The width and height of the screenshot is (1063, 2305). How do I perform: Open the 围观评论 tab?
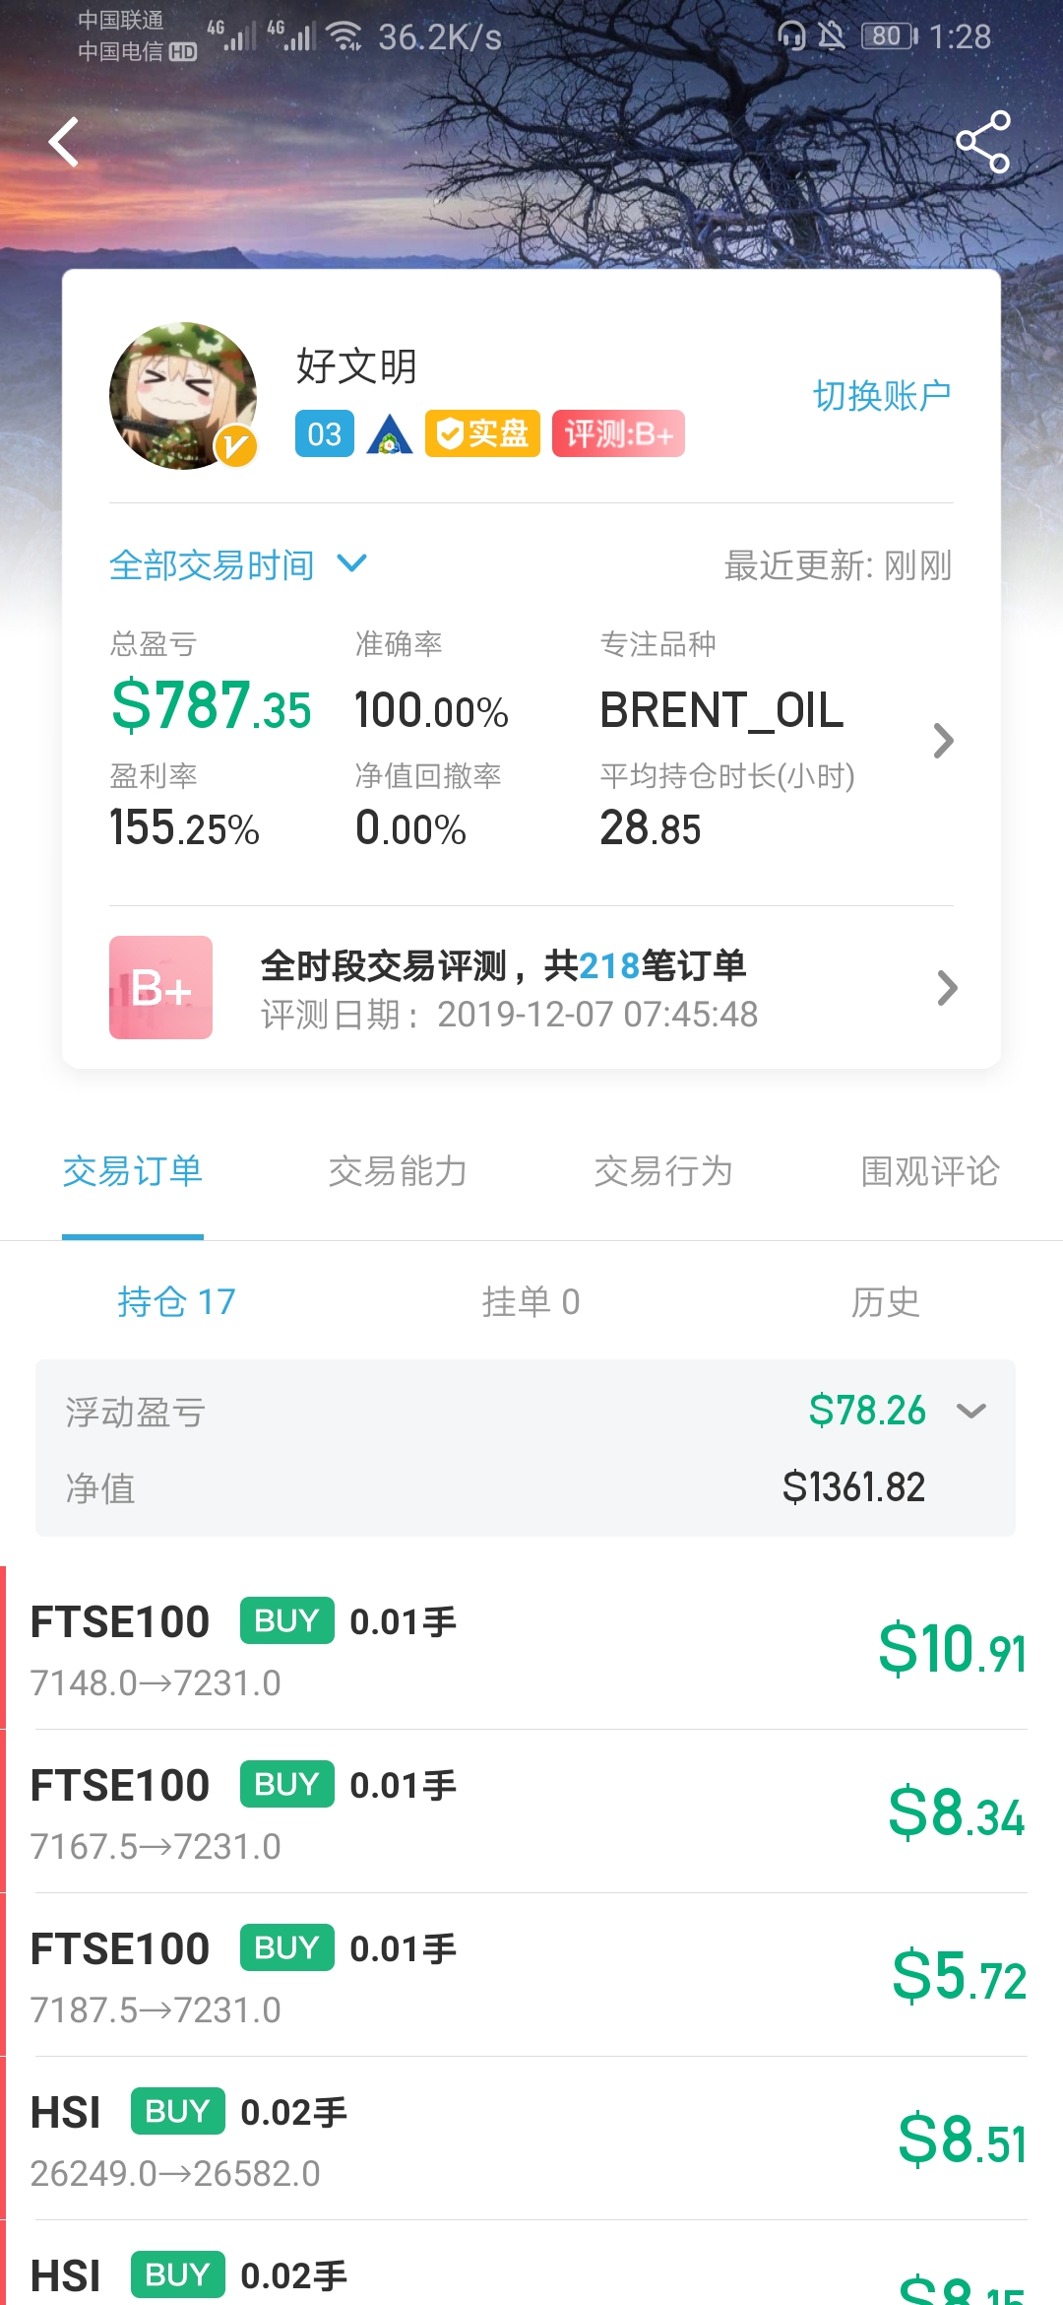pos(929,1171)
